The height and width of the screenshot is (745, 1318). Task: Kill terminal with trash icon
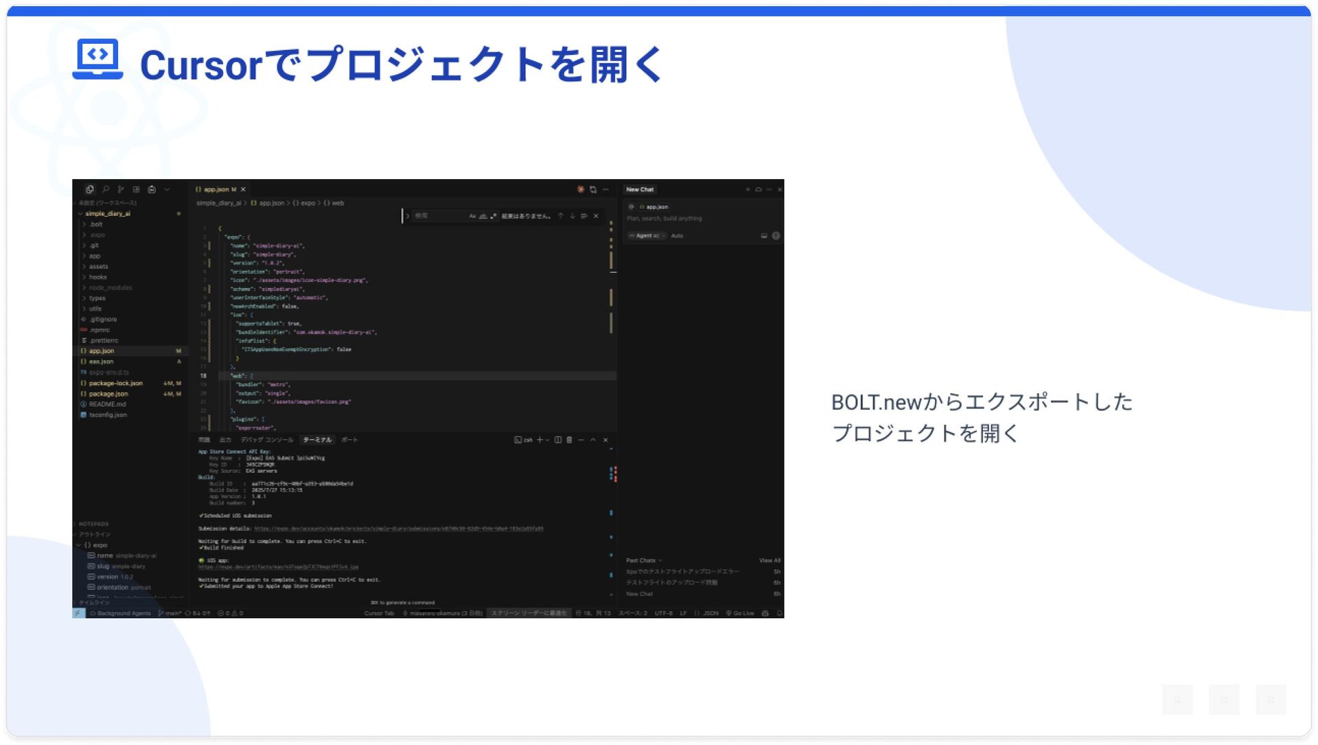[x=569, y=440]
